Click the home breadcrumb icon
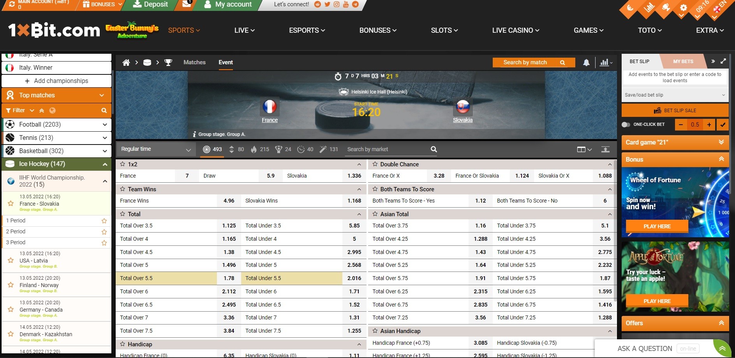Viewport: 735px width, 358px height. pyautogui.click(x=126, y=62)
